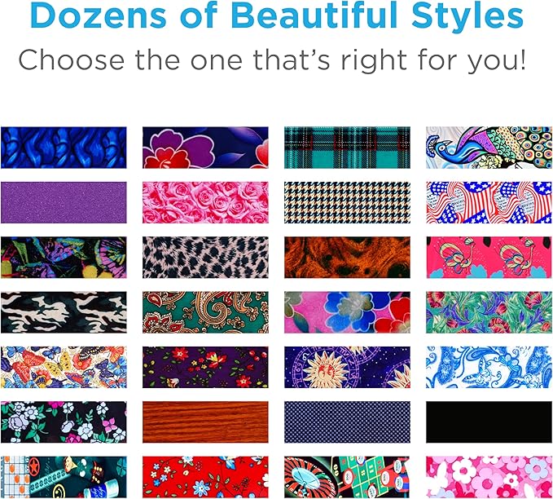Select the orange burl wood pattern
The image size is (553, 499).
(348, 258)
